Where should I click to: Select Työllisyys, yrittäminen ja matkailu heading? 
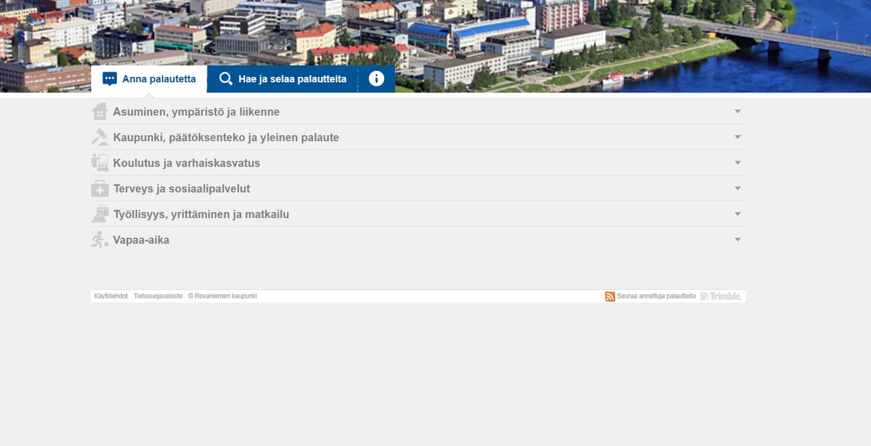201,215
